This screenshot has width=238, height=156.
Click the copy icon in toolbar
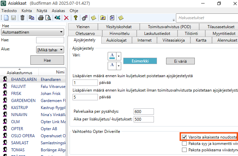[31, 18]
